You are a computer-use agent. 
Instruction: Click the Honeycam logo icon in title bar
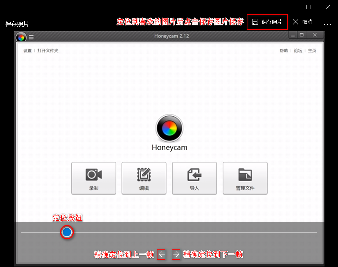(21, 37)
